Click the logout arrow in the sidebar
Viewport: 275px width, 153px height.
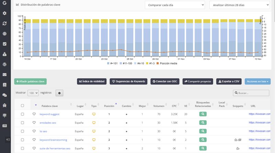click(8, 140)
